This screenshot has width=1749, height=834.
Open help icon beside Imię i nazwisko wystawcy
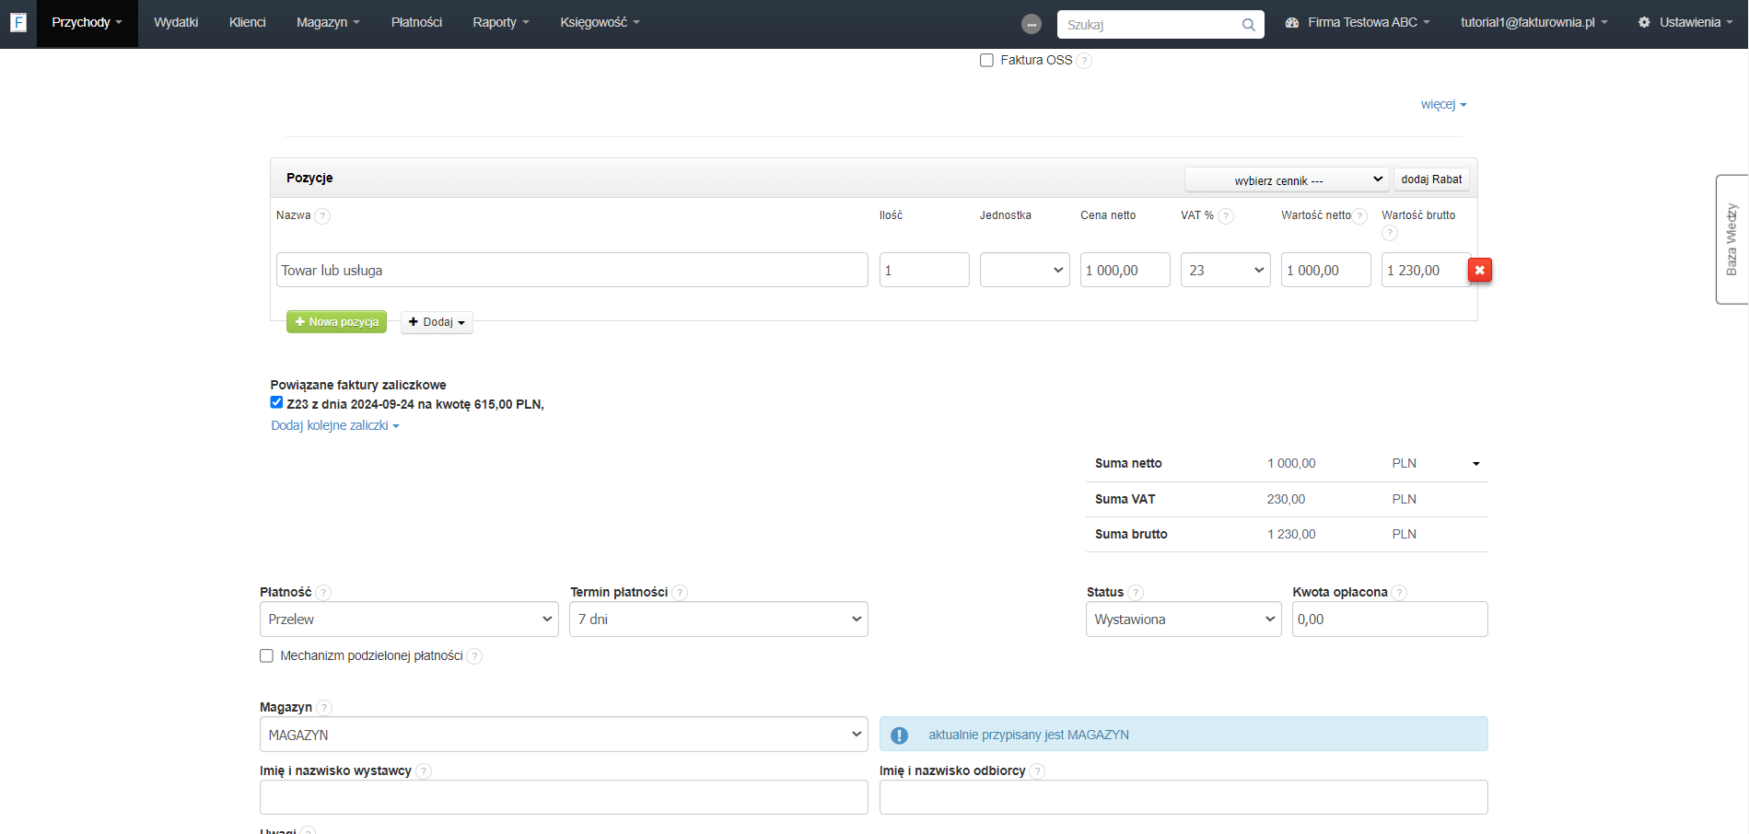pyautogui.click(x=424, y=771)
